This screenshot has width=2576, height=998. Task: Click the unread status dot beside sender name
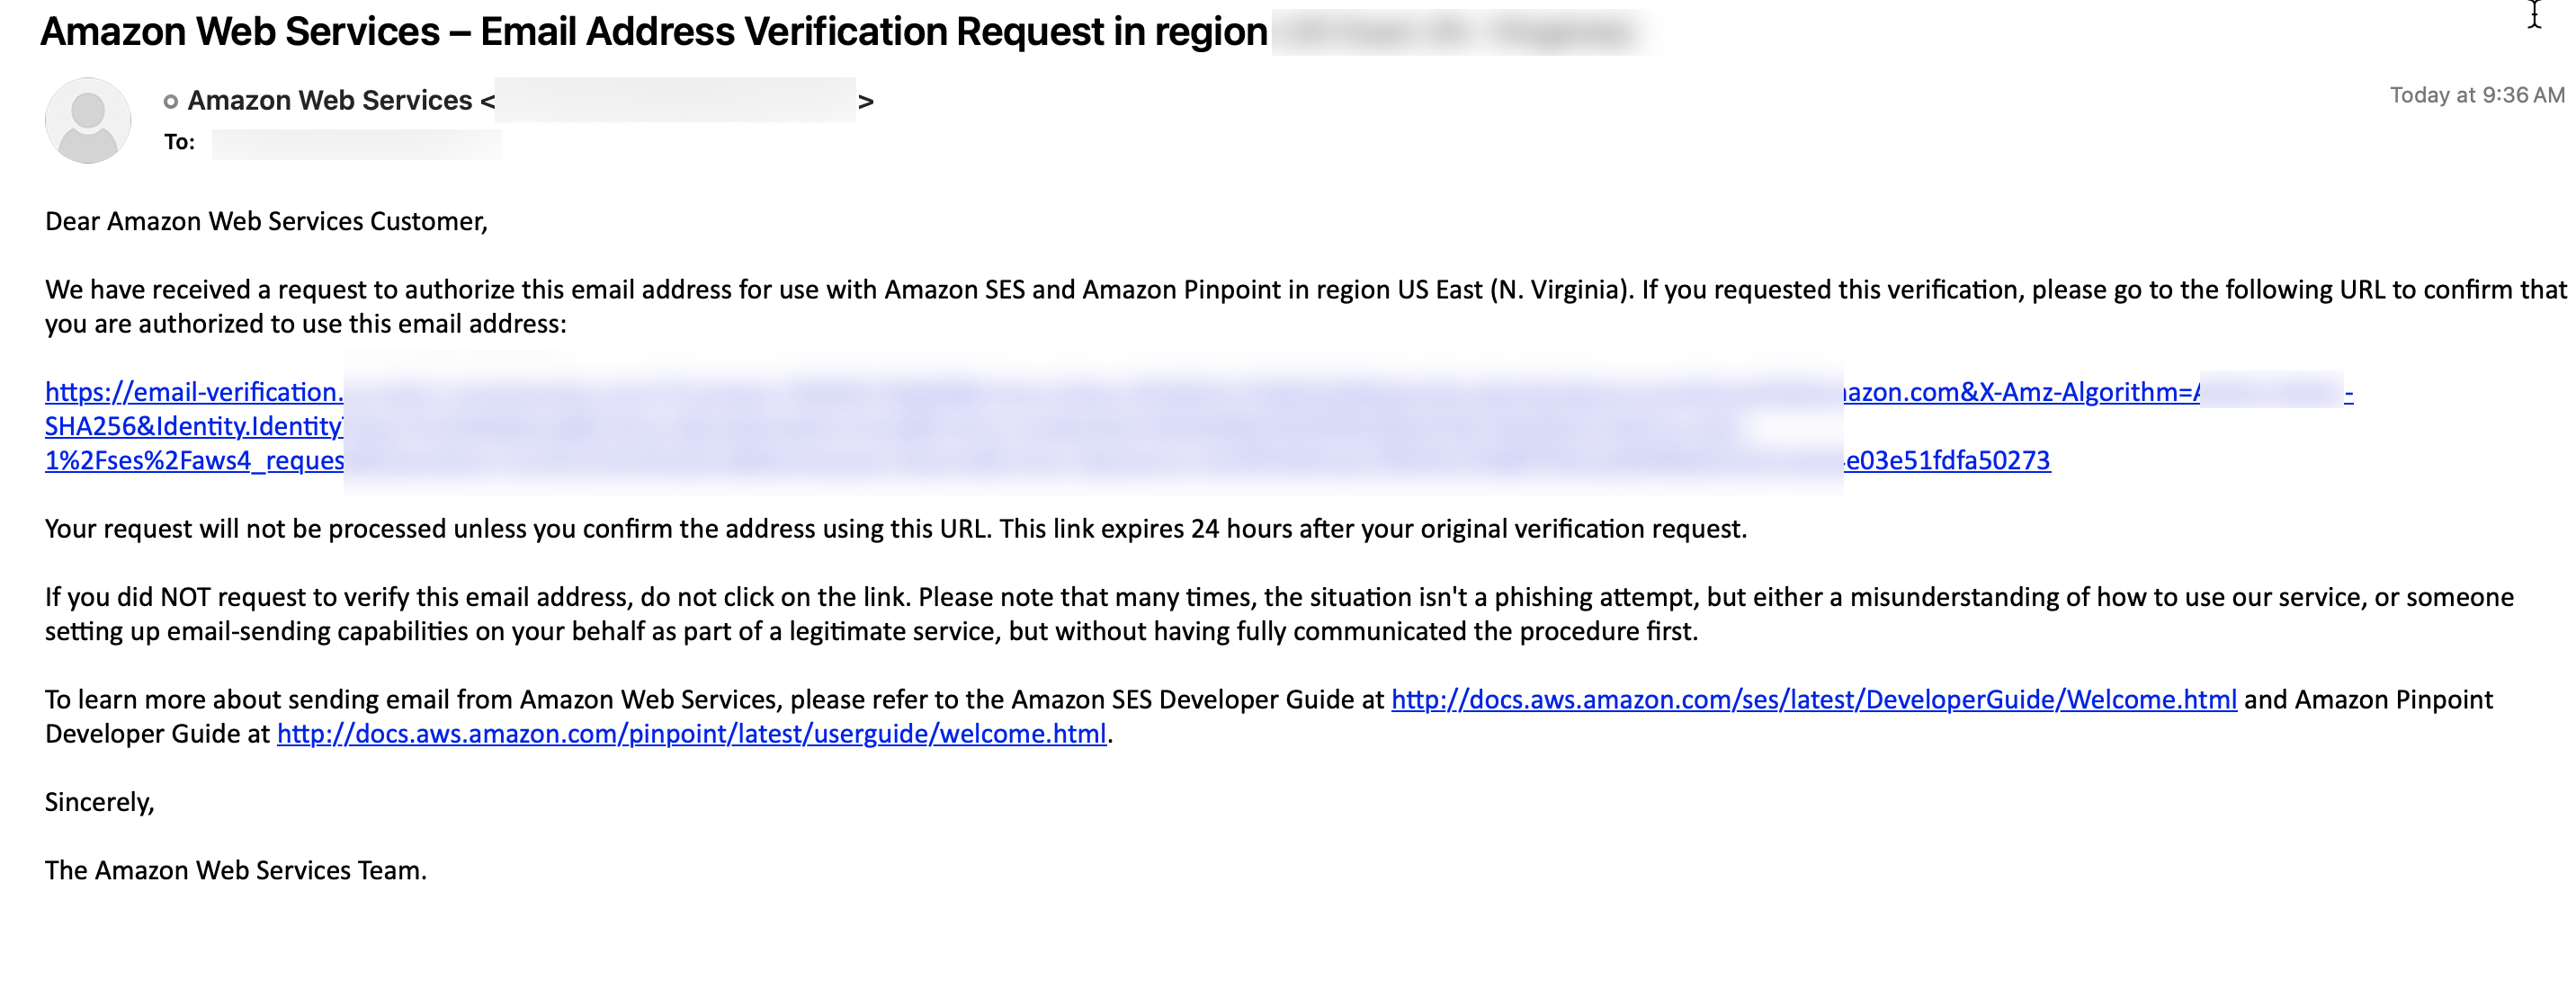click(x=168, y=99)
